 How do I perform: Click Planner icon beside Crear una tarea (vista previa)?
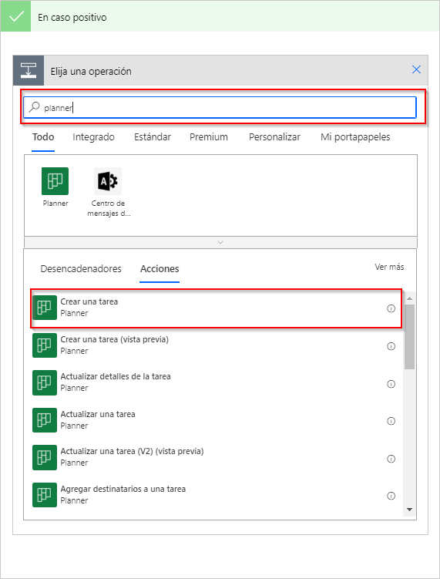[x=45, y=345]
